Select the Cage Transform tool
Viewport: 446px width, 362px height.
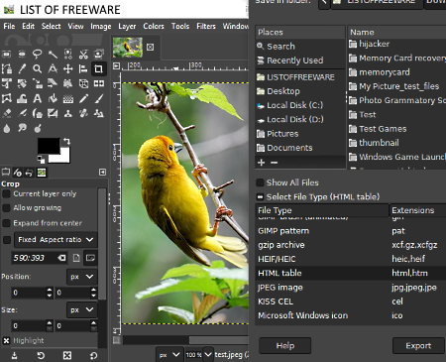(7, 98)
